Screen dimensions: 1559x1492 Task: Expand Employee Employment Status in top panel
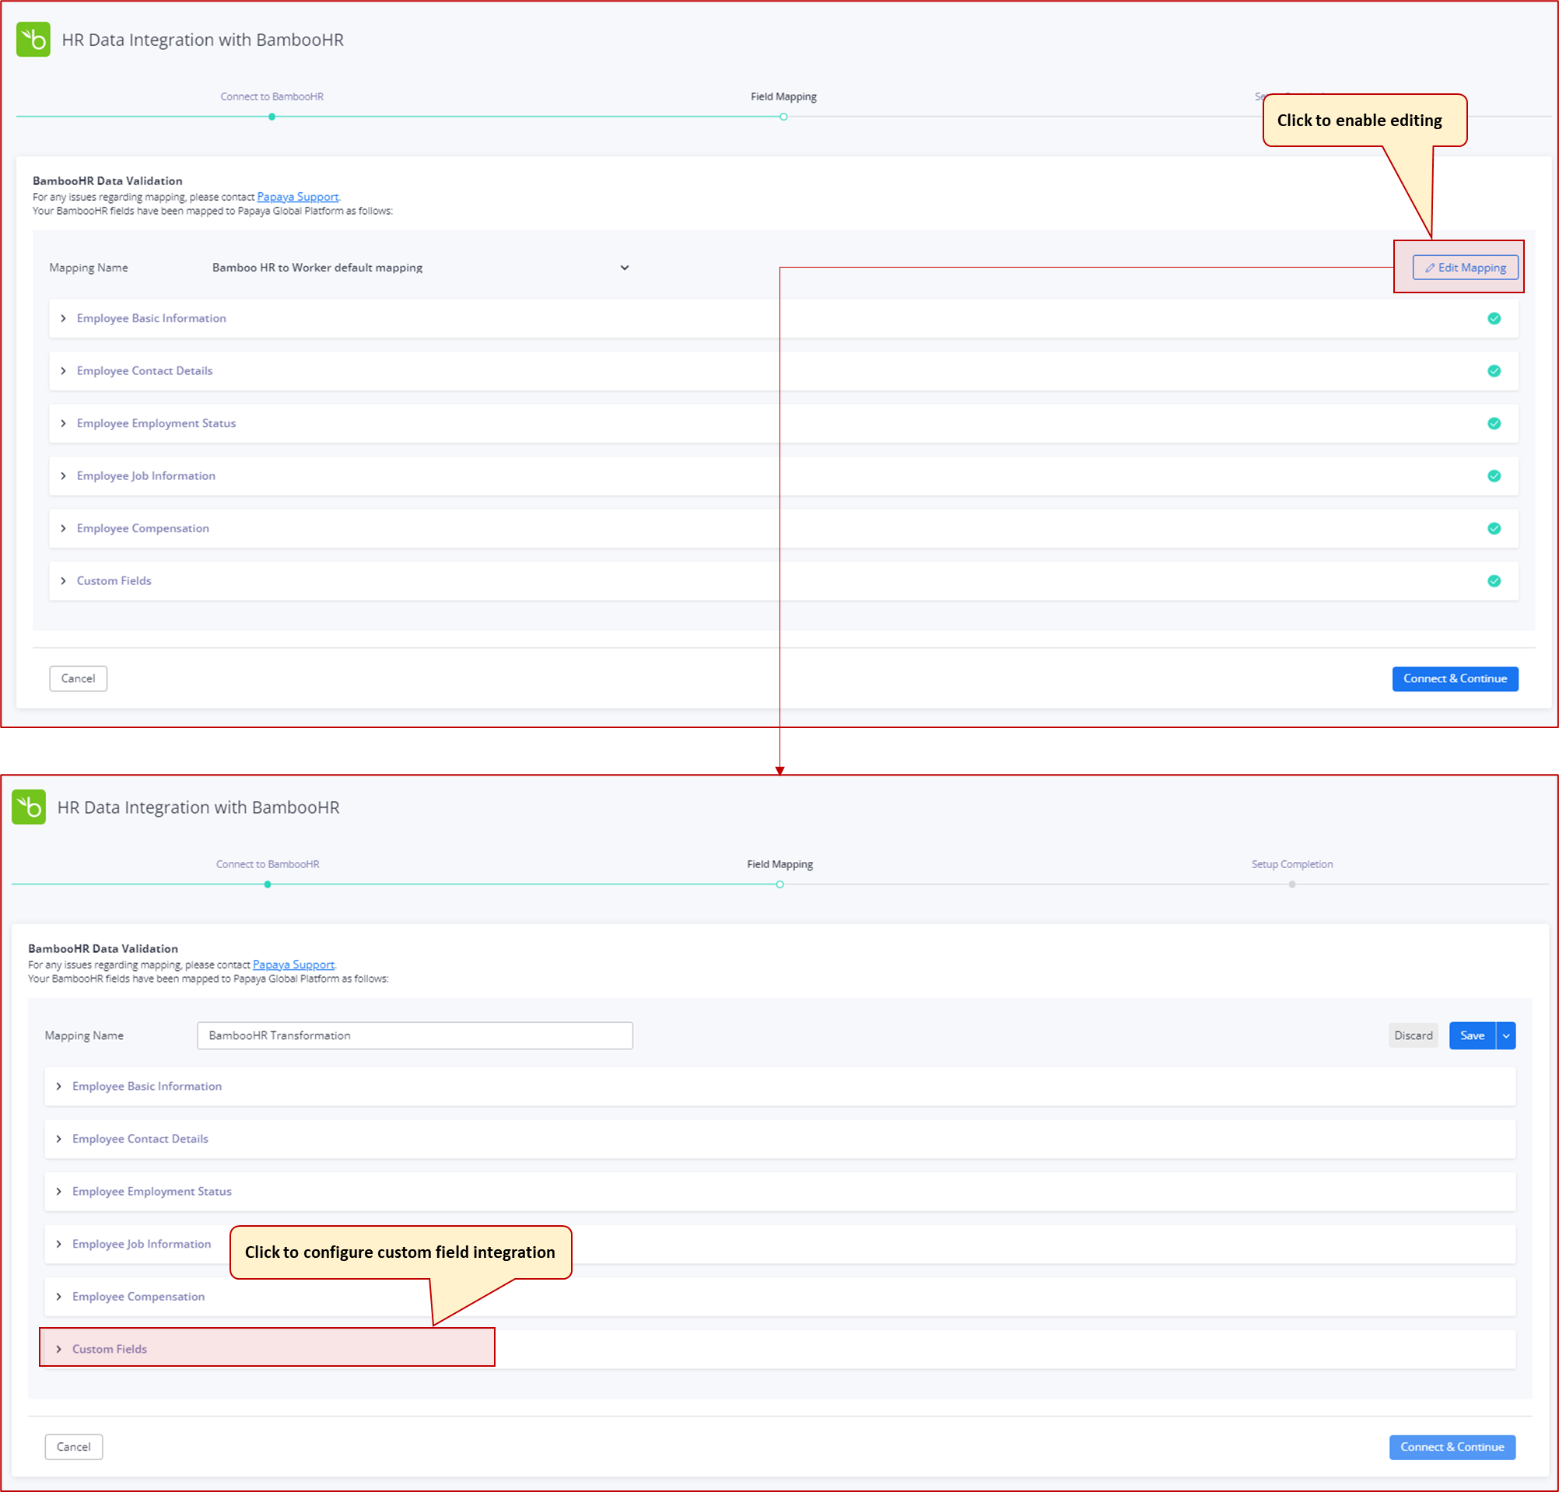pyautogui.click(x=64, y=423)
